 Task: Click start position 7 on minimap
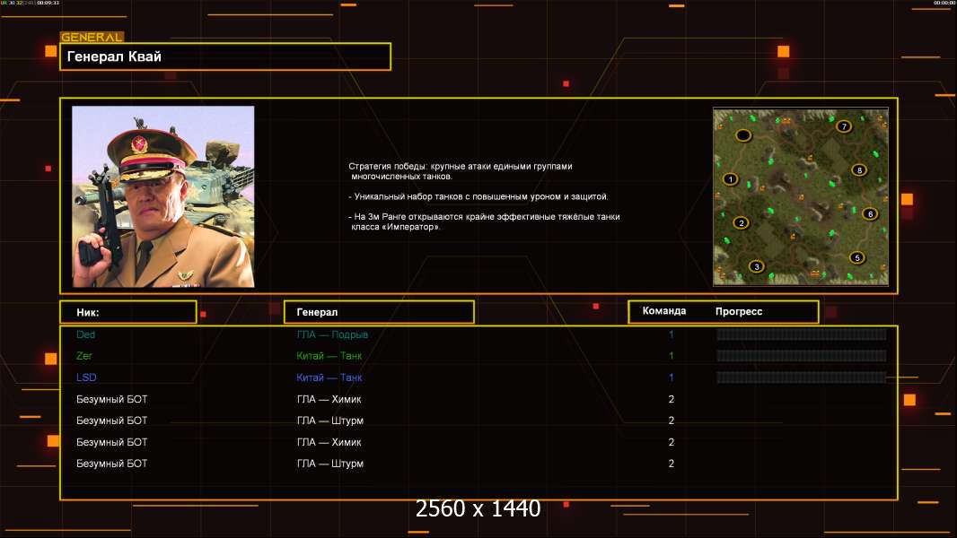tap(844, 126)
